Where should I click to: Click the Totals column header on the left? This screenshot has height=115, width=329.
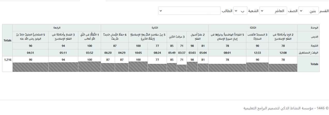point(7,40)
